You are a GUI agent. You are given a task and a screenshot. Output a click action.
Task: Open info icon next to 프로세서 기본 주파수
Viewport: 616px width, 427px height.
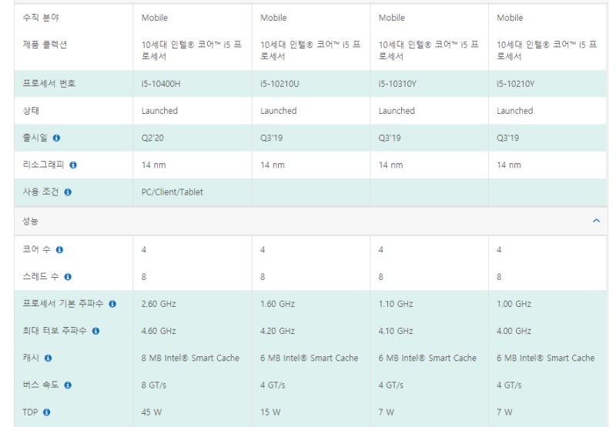point(112,304)
